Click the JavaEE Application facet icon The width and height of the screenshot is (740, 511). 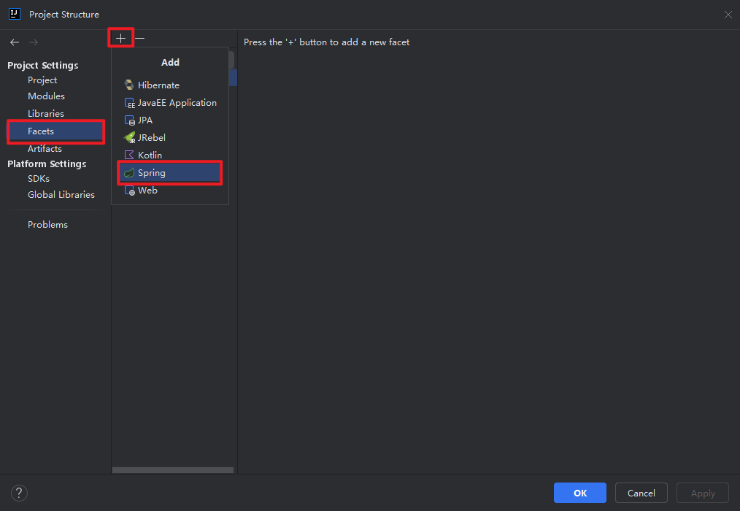tap(129, 103)
